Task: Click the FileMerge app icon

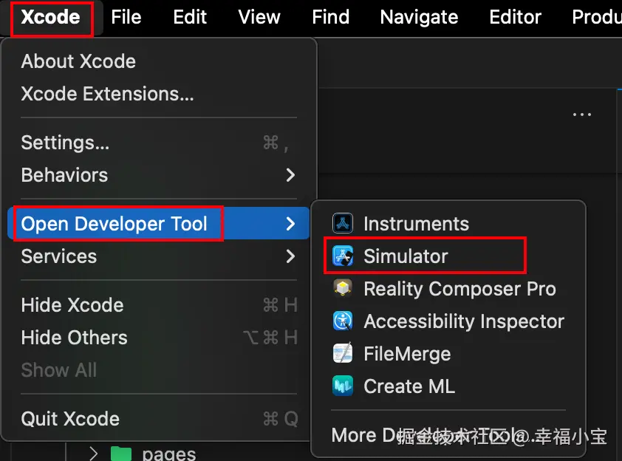Action: click(344, 354)
